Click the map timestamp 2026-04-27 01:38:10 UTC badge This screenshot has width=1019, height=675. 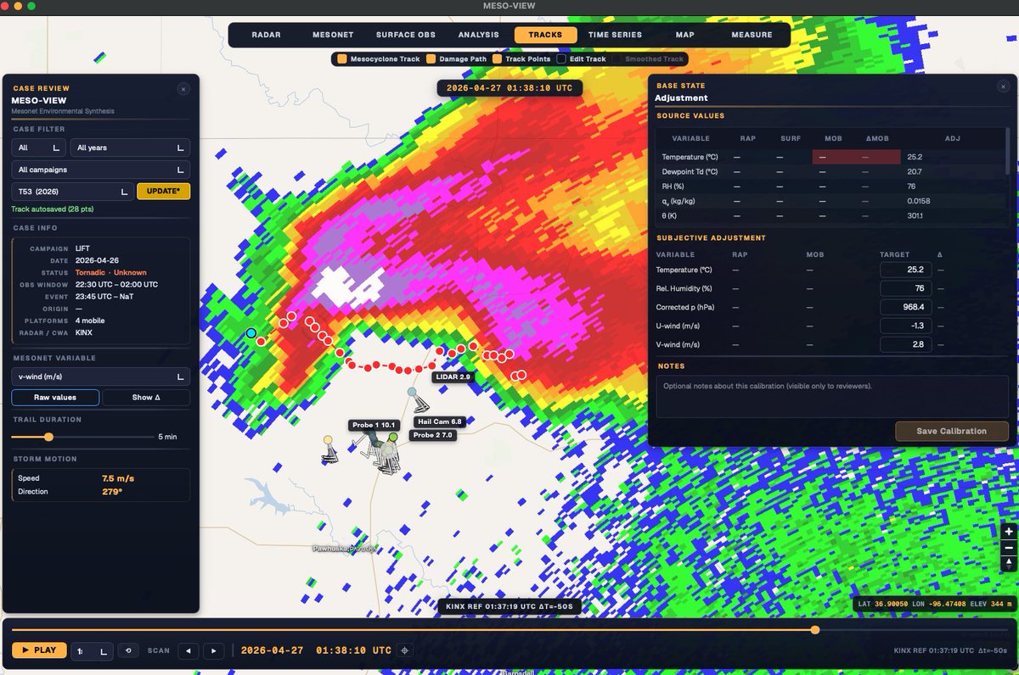(509, 87)
